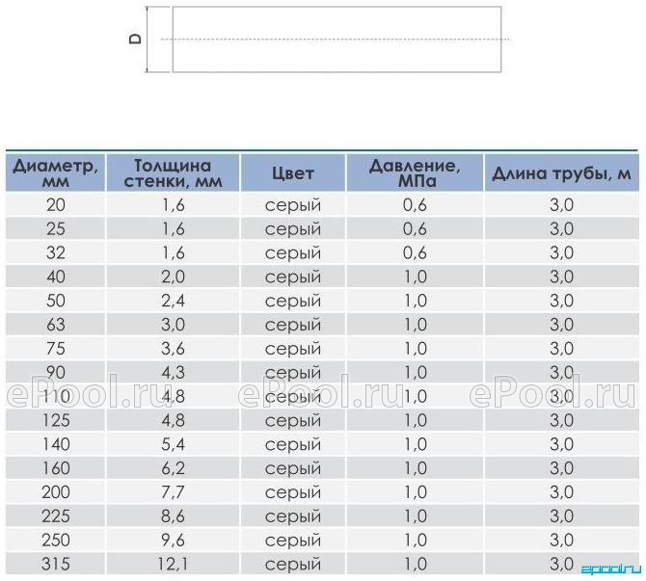Viewport: 646px width, 581px height.
Task: Select the wall thickness 6,2 cell
Action: tap(173, 468)
